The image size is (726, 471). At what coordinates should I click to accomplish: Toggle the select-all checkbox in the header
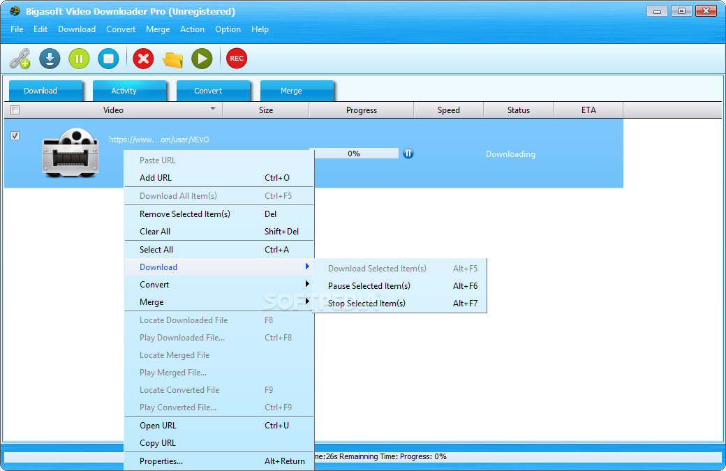(15, 110)
